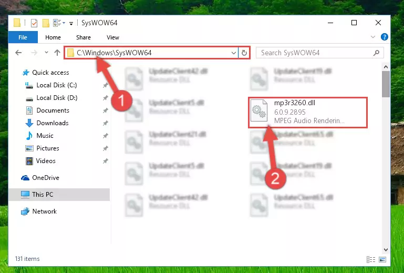Click the 6.0.9.2895 version text
Image resolution: width=404 pixels, height=273 pixels.
pyautogui.click(x=290, y=112)
